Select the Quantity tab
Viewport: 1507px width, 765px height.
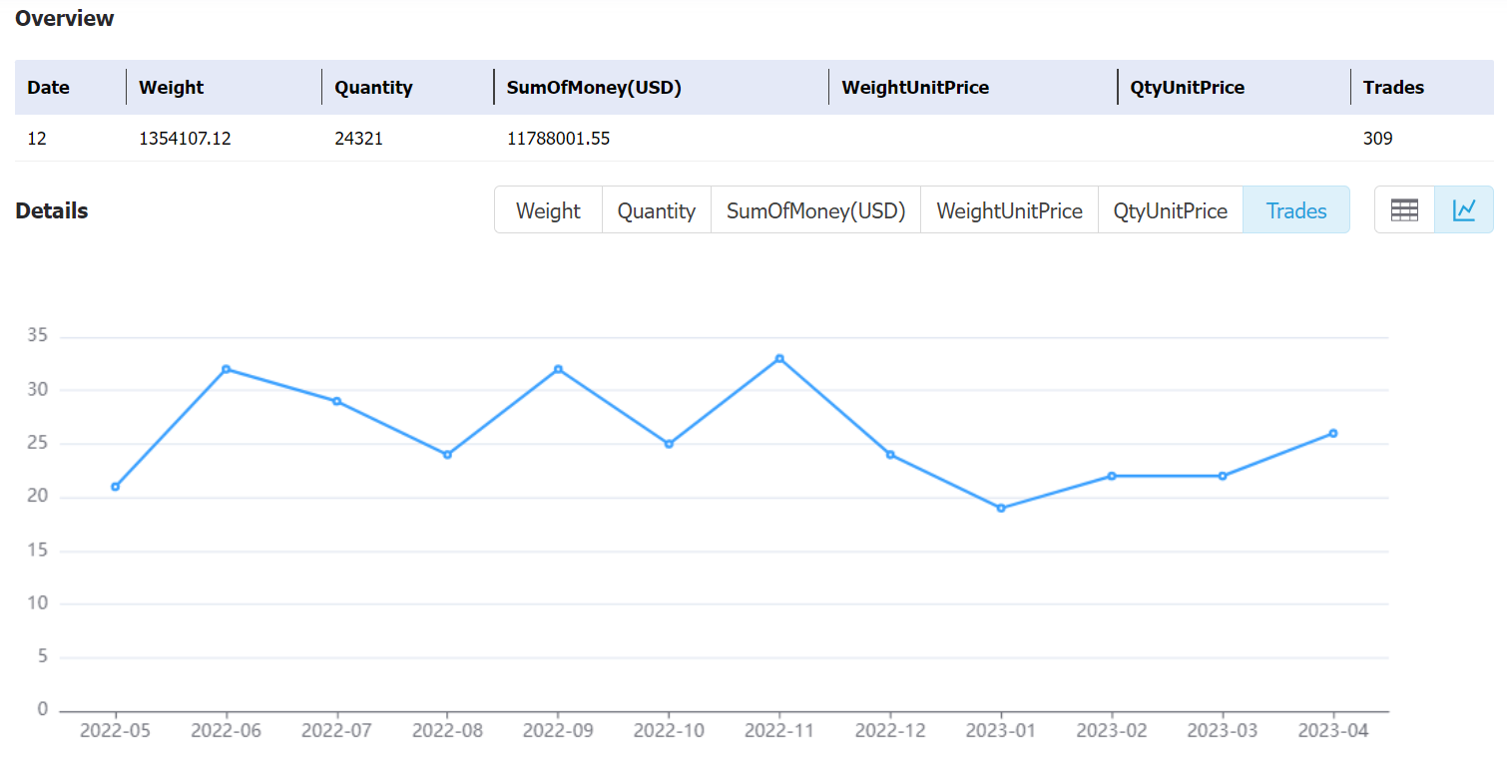[x=657, y=210]
